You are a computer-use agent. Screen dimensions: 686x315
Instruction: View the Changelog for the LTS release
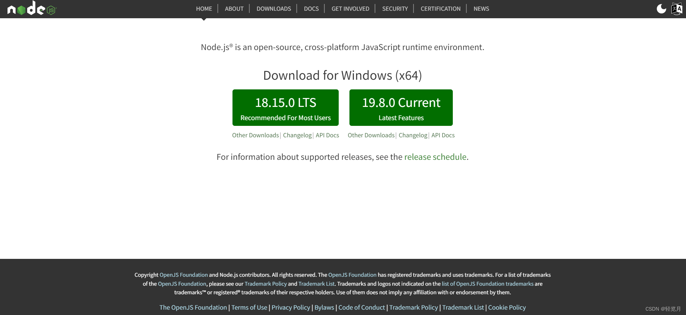click(297, 135)
